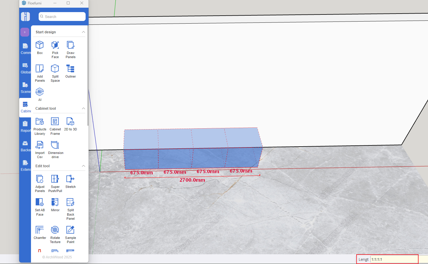Collapse the Edit tool section
Screen dimensions: 428x264
pos(83,166)
